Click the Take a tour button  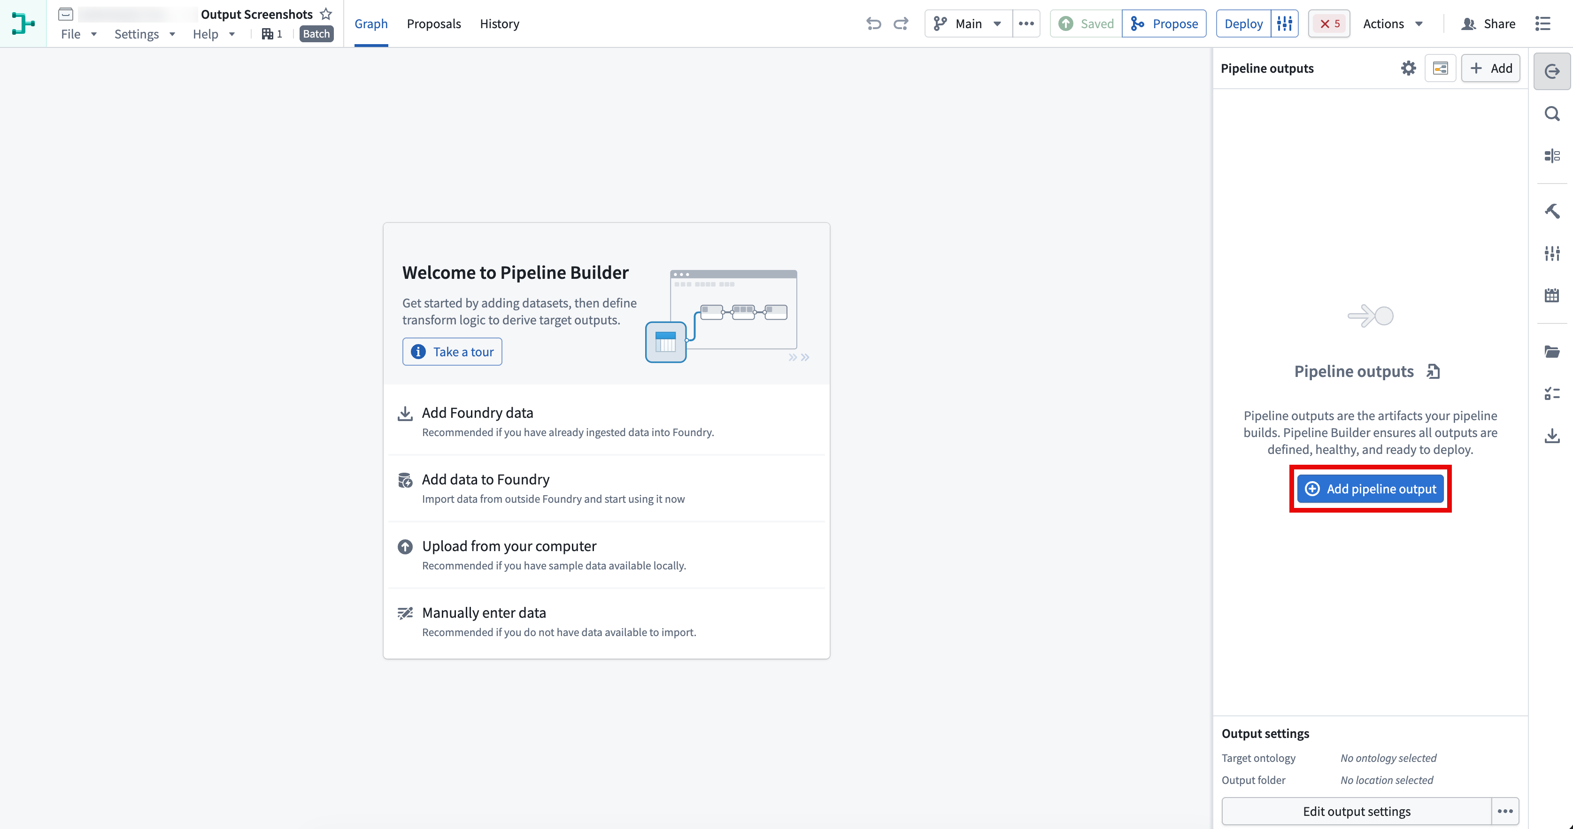(x=452, y=352)
